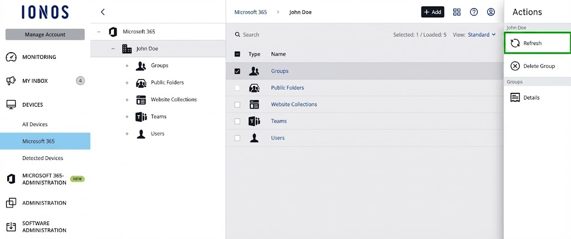Click the Office icon in tree
The image size is (571, 239).
click(113, 32)
